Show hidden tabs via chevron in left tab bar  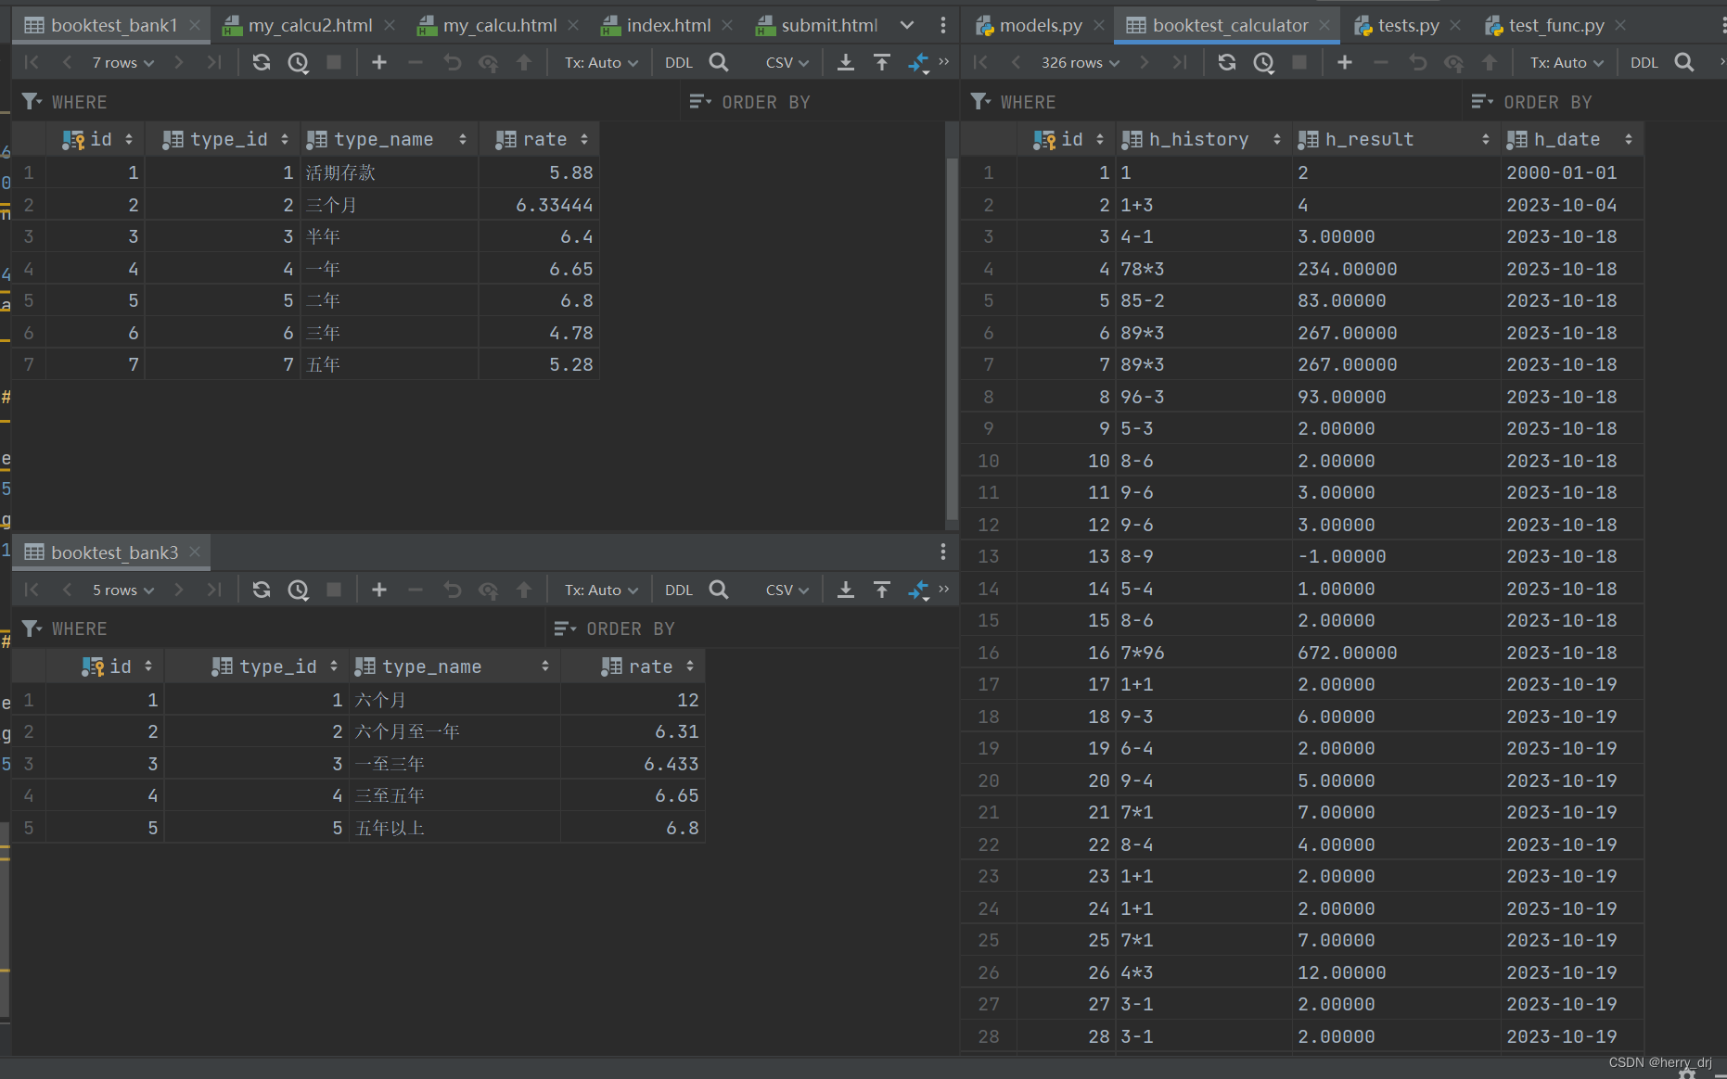pos(907,25)
